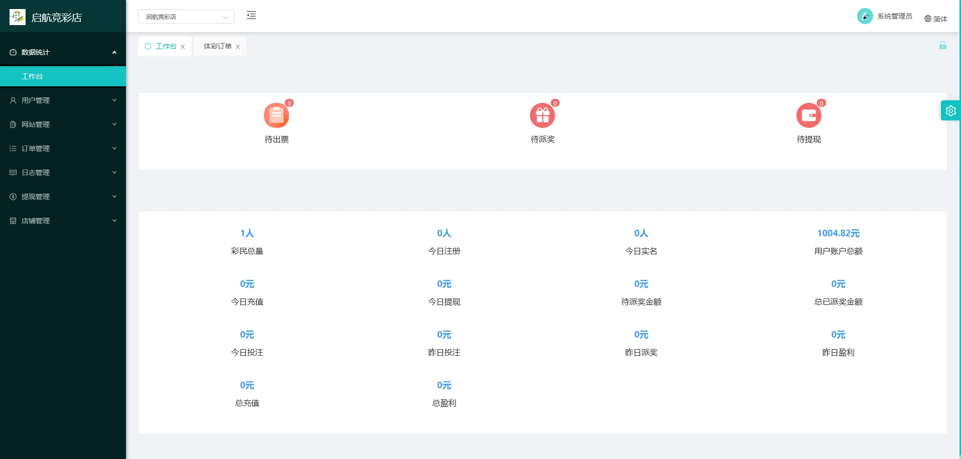Click the sidebar collapse icon next to store selector

point(251,16)
